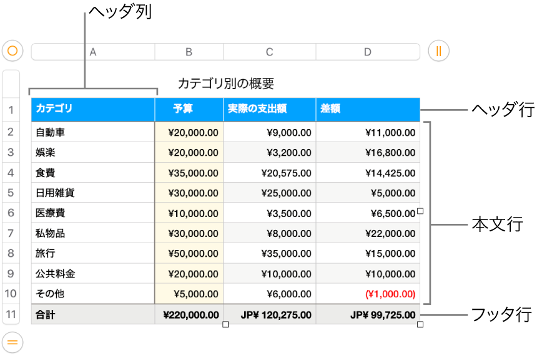Viewport: 542px width, 356px height.
Task: Click the カテゴリ header cell
Action: (92, 109)
